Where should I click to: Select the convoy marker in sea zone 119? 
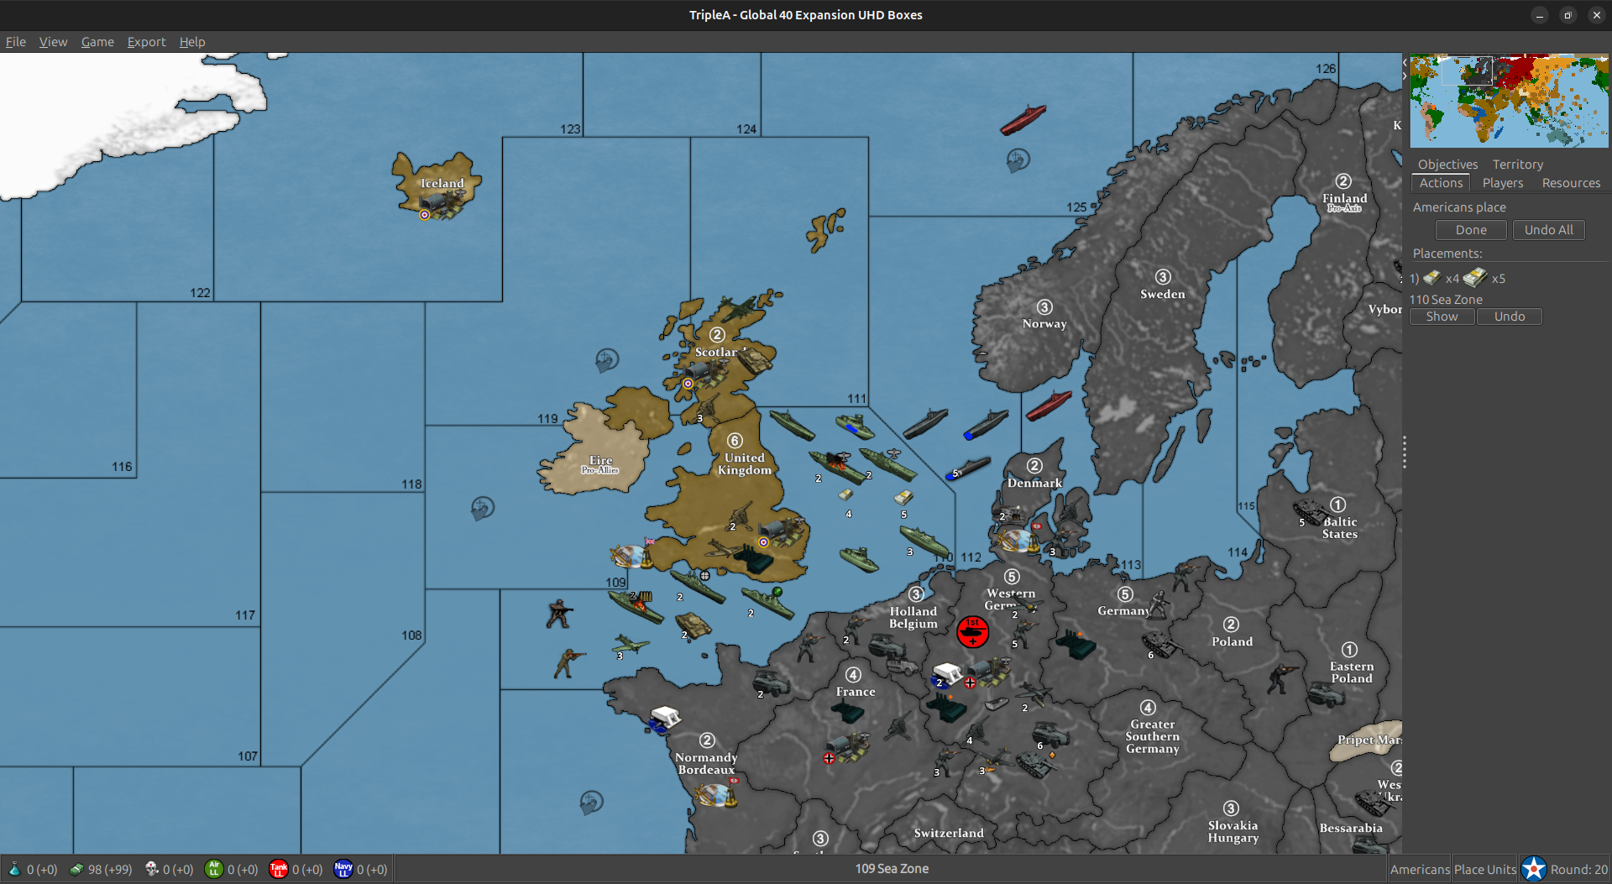tap(606, 360)
